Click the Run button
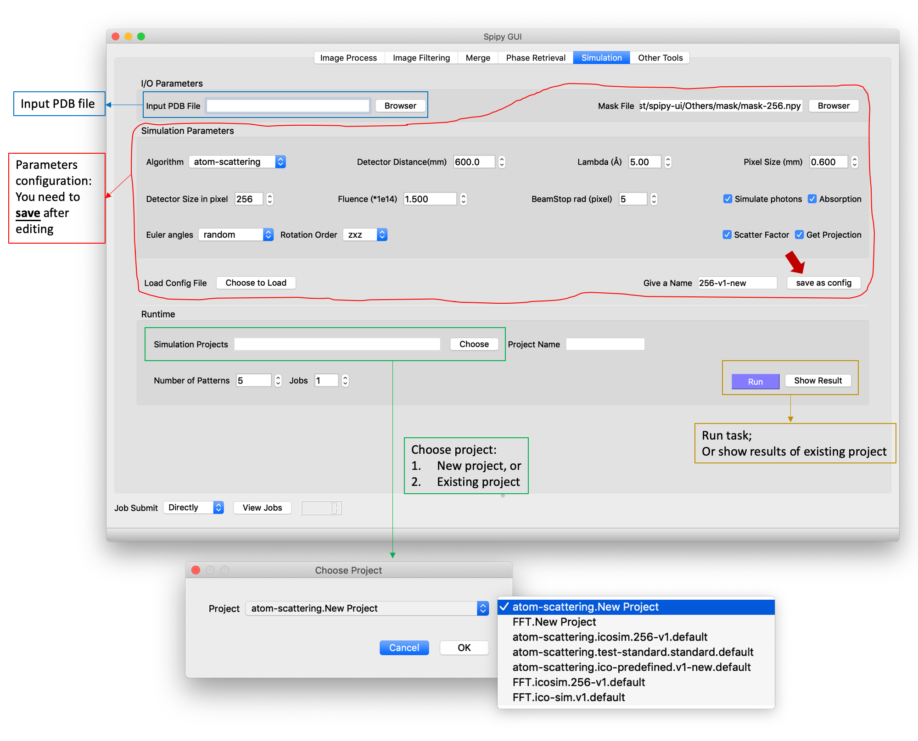918x741 pixels. (x=755, y=381)
